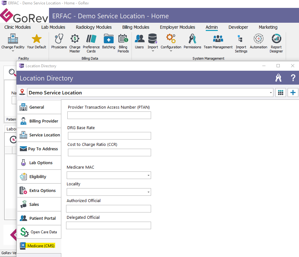Image resolution: width=299 pixels, height=257 pixels.
Task: Open Charge Master in Billing Data
Action: 75,43
